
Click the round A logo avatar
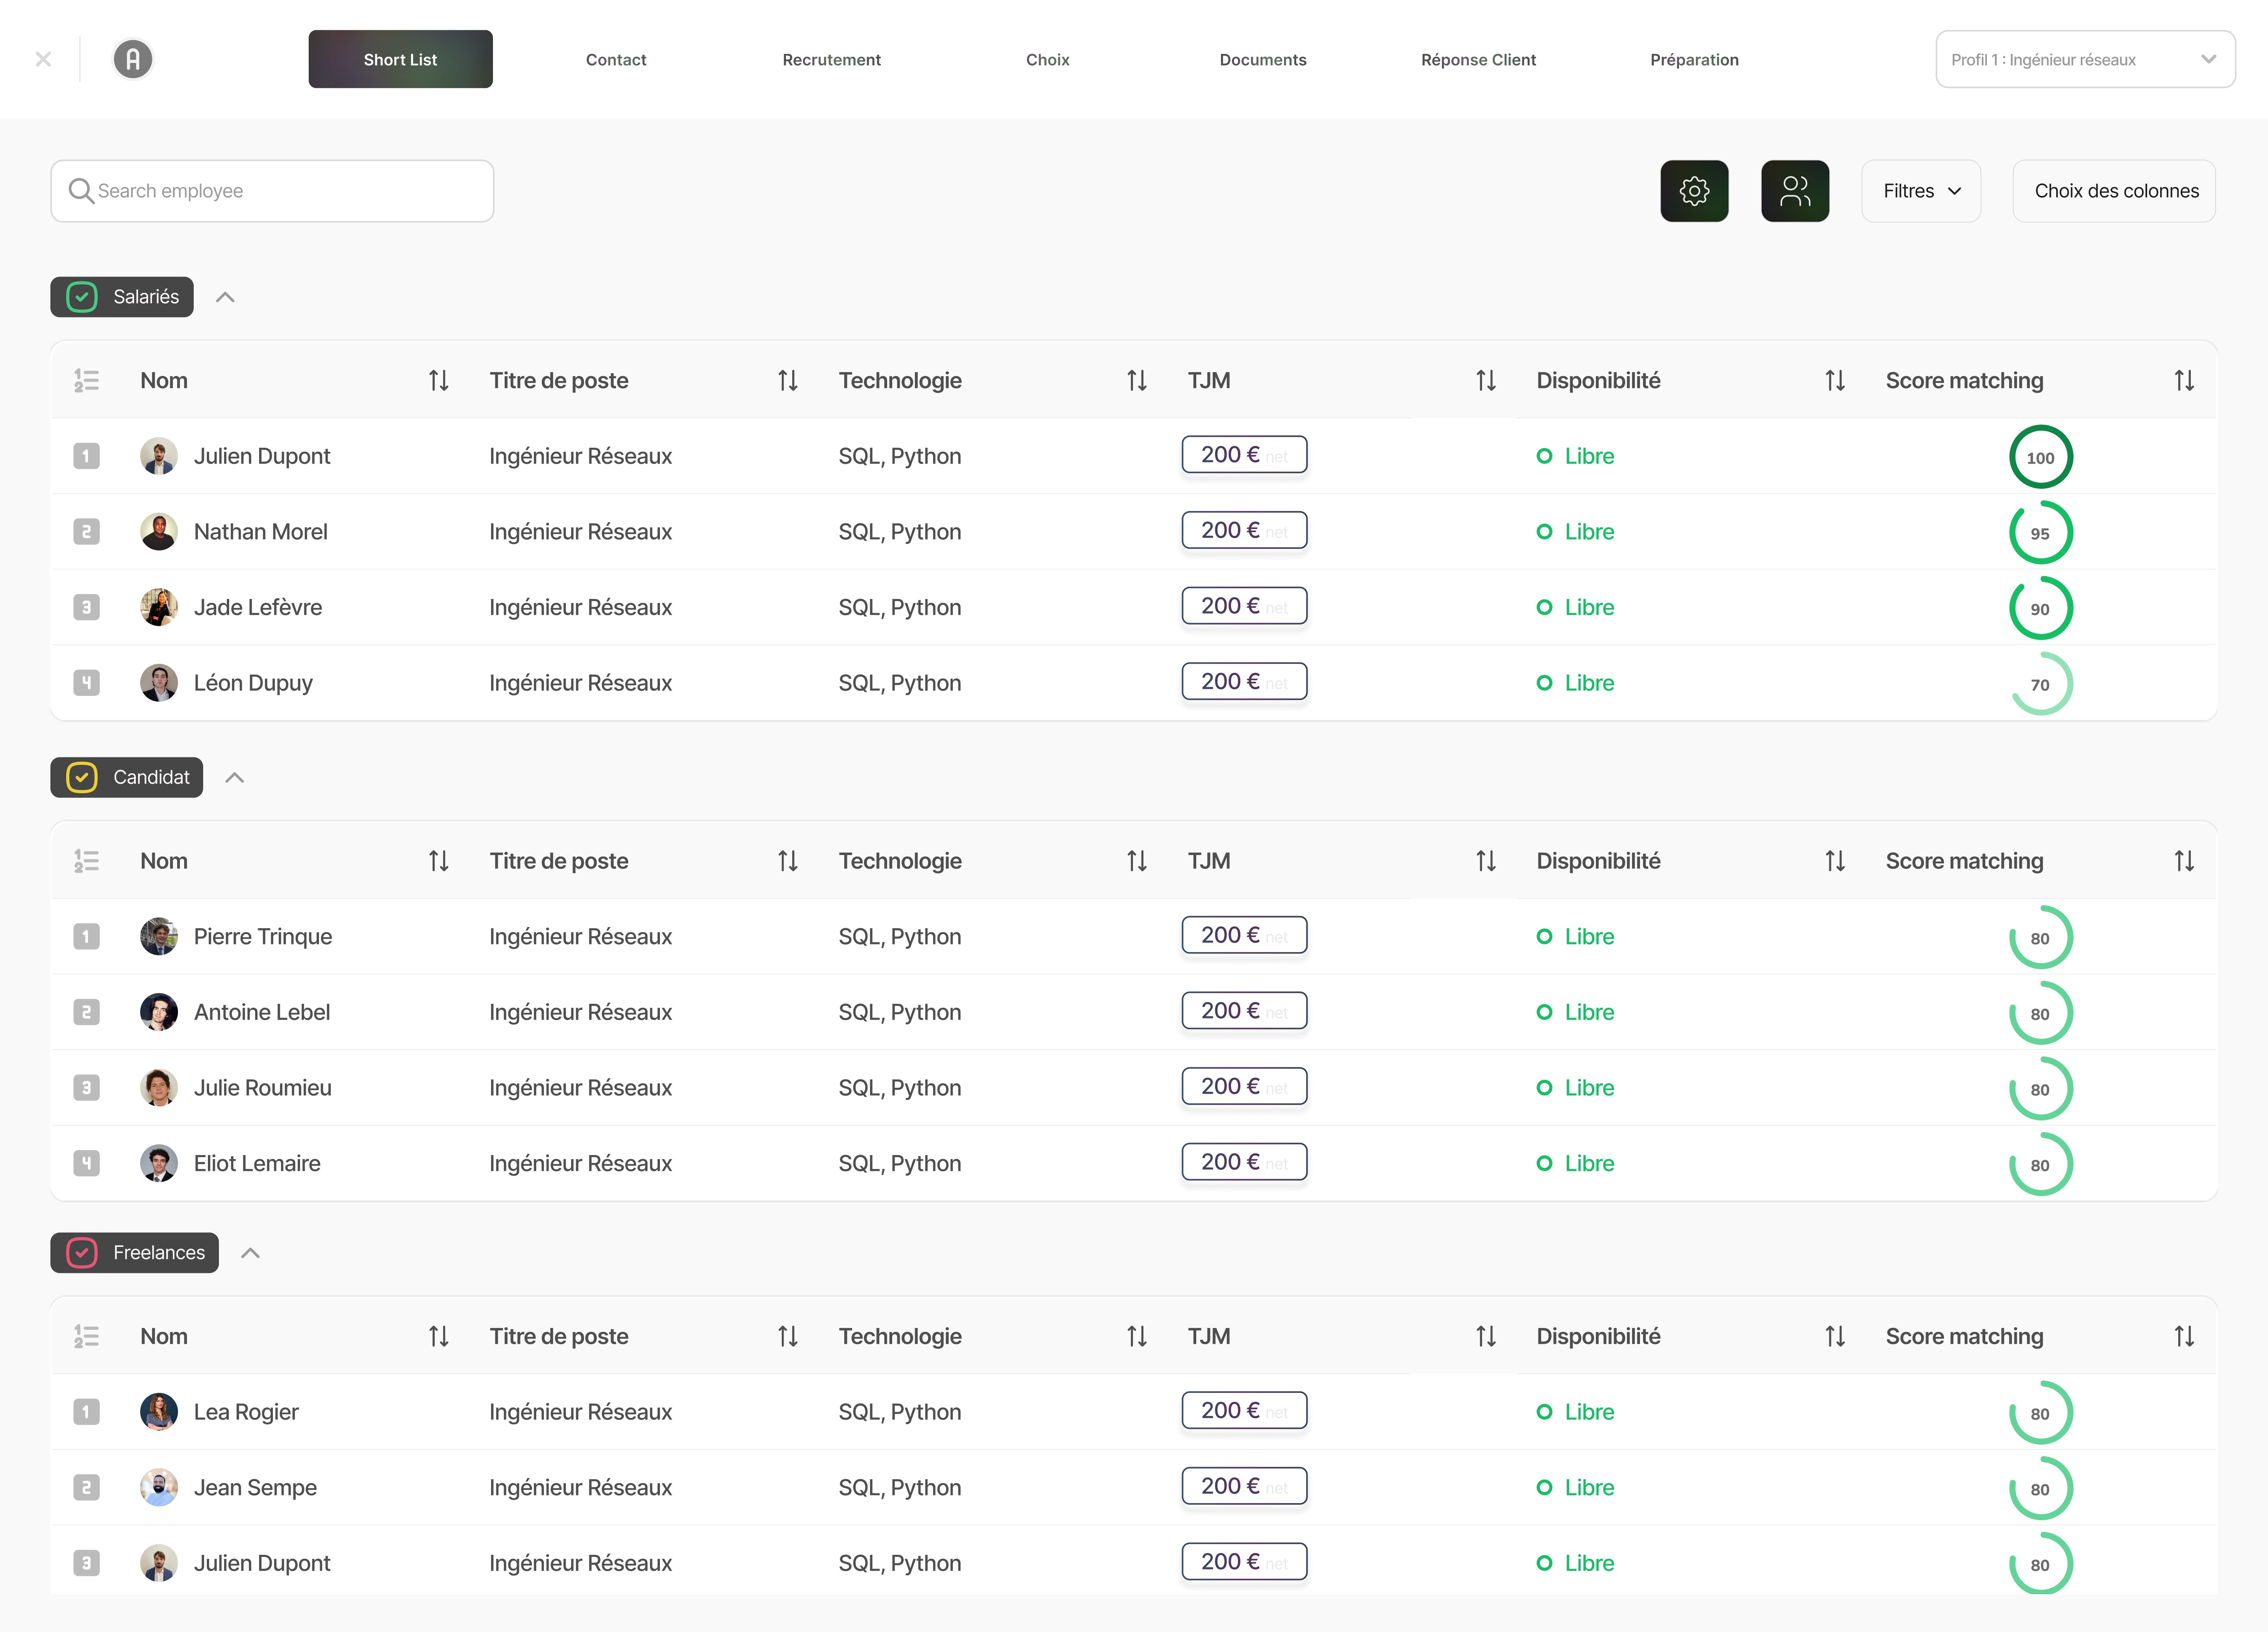(x=133, y=59)
